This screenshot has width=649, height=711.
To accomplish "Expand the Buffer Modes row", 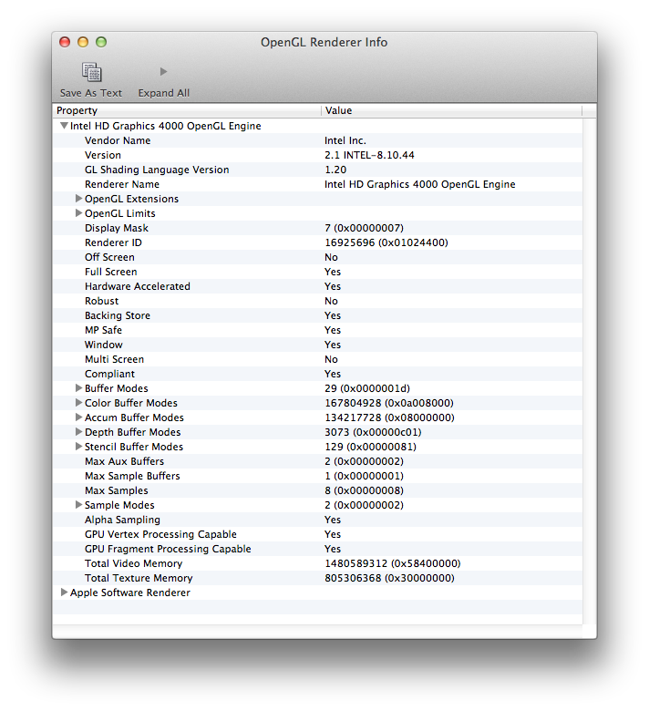I will [x=78, y=387].
